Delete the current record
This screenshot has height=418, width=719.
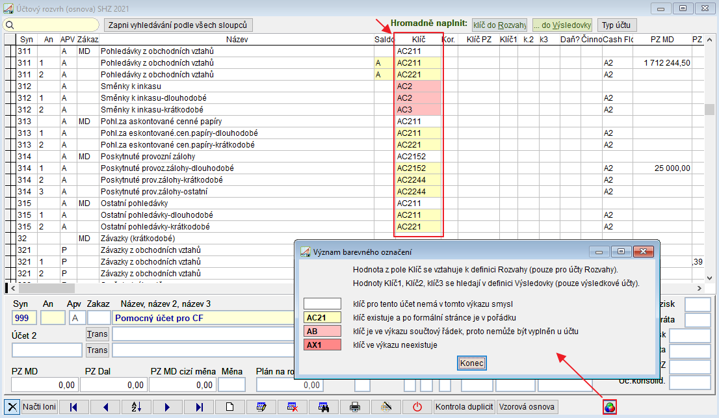pyautogui.click(x=293, y=407)
